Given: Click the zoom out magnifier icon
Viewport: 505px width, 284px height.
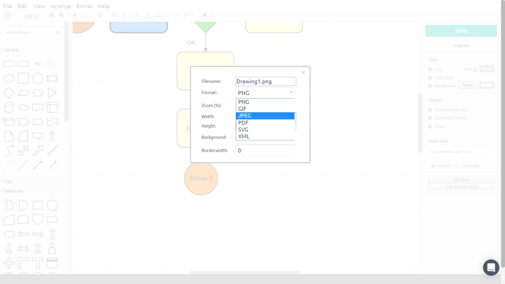Looking at the screenshot, I should click(x=62, y=15).
